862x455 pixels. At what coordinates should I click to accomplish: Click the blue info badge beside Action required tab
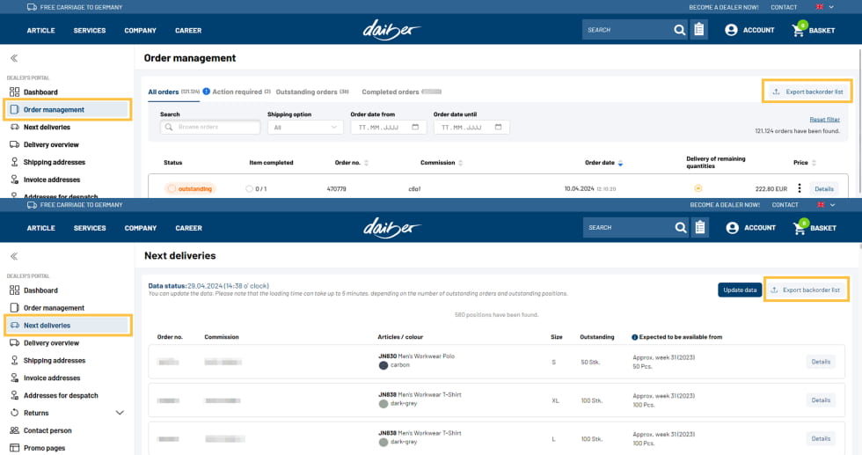[x=206, y=92]
